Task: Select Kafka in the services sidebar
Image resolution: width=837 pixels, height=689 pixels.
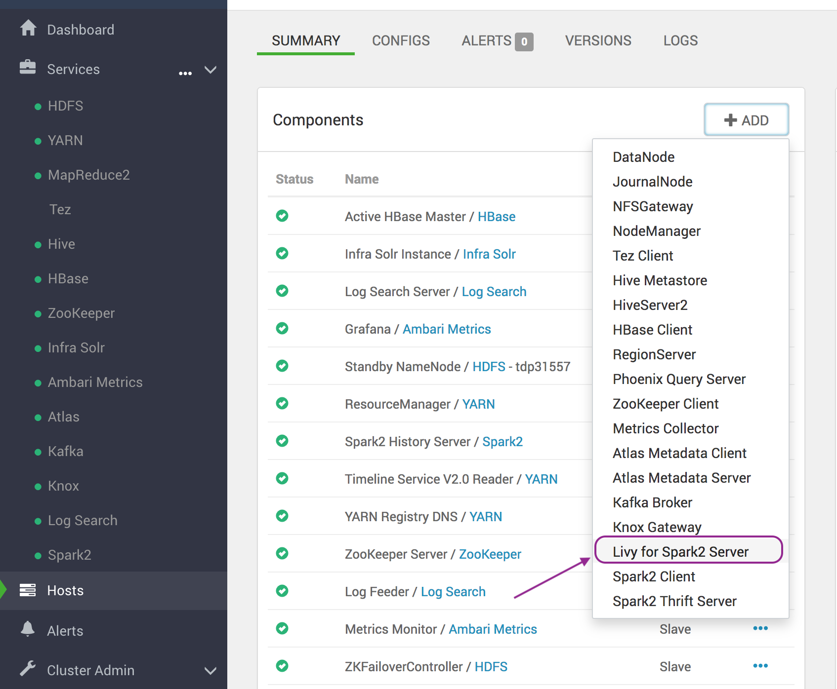Action: tap(65, 451)
